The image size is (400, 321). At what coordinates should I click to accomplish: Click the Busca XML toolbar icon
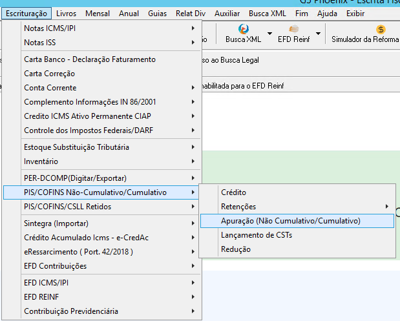244,29
